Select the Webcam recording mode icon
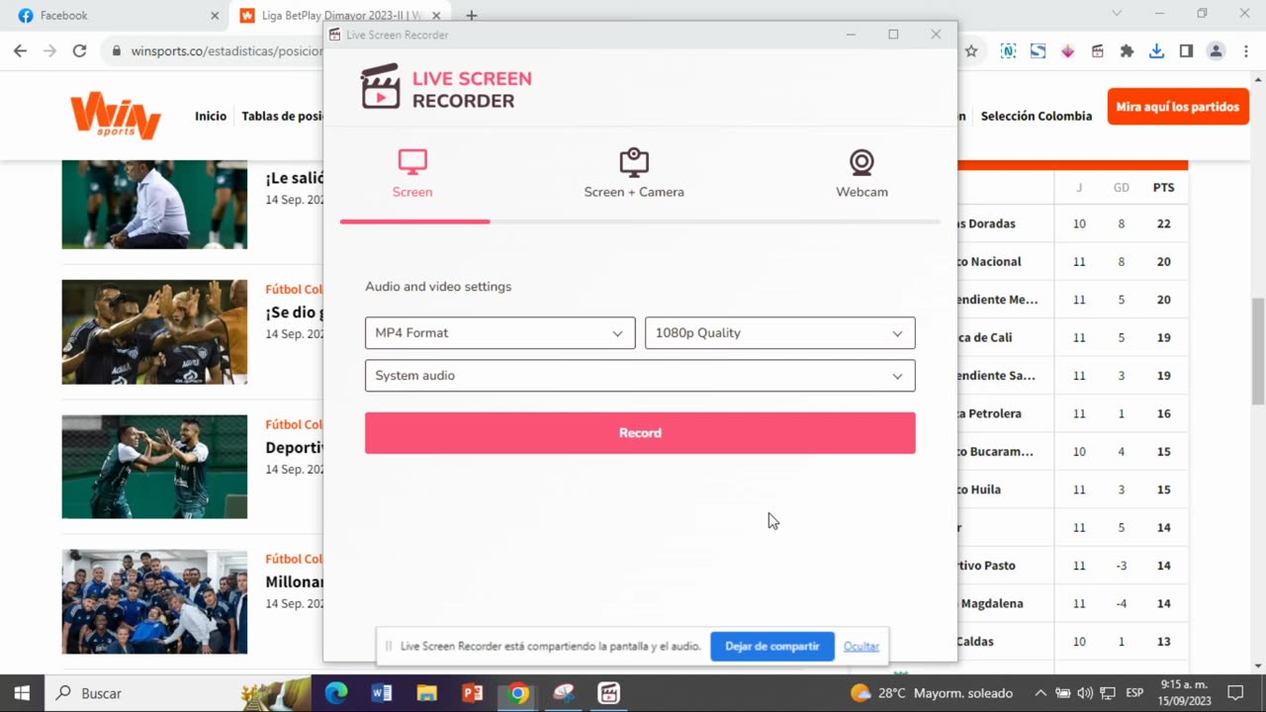 [x=861, y=162]
